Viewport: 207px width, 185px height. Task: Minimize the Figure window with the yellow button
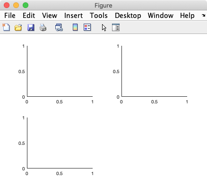tap(16, 5)
